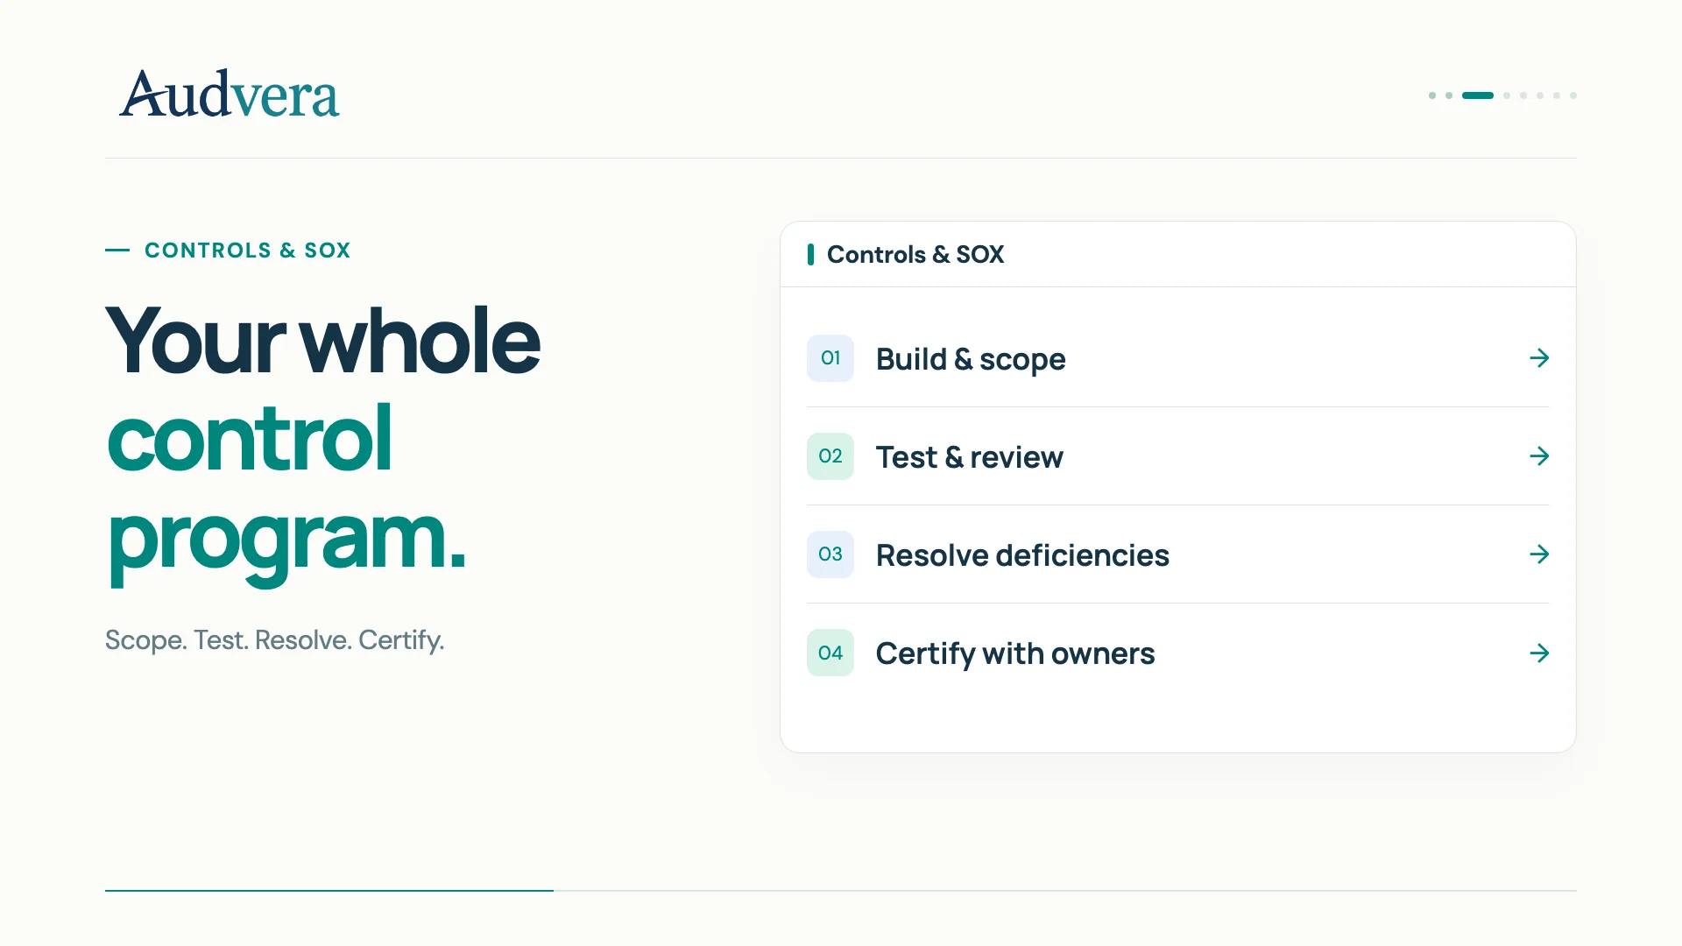Screen dimensions: 1682x946
Task: Click the CONTROLS & SOX eyebrow label
Action: click(x=247, y=251)
